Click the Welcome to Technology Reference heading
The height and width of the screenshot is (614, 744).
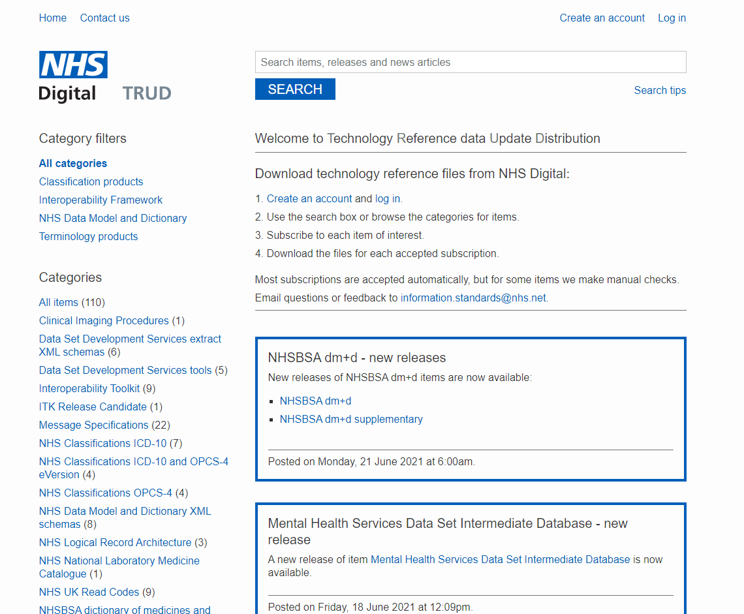pos(427,138)
